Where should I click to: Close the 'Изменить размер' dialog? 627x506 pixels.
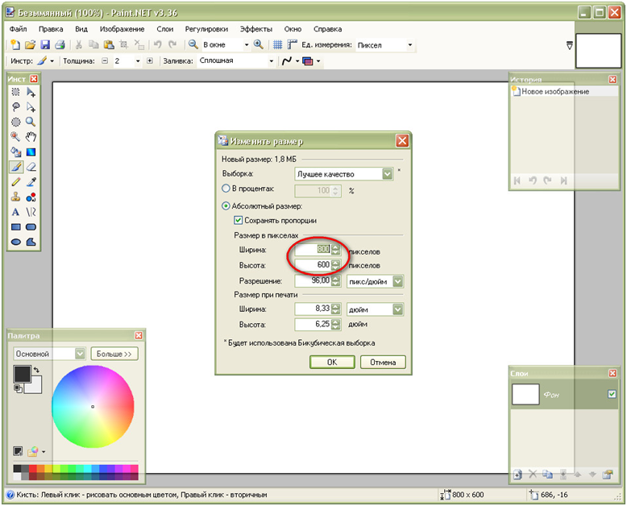tap(402, 141)
